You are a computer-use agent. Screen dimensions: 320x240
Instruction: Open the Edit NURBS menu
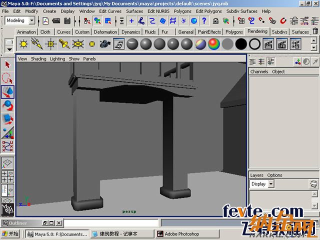[x=157, y=11]
